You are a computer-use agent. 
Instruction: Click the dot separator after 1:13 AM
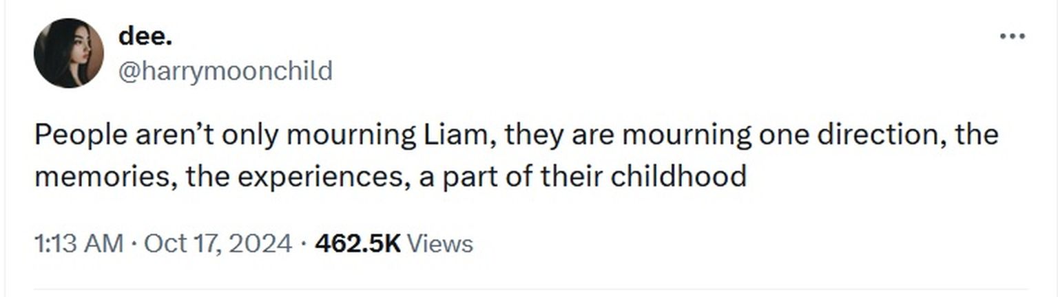point(133,243)
